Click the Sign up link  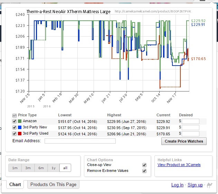pos(195,185)
